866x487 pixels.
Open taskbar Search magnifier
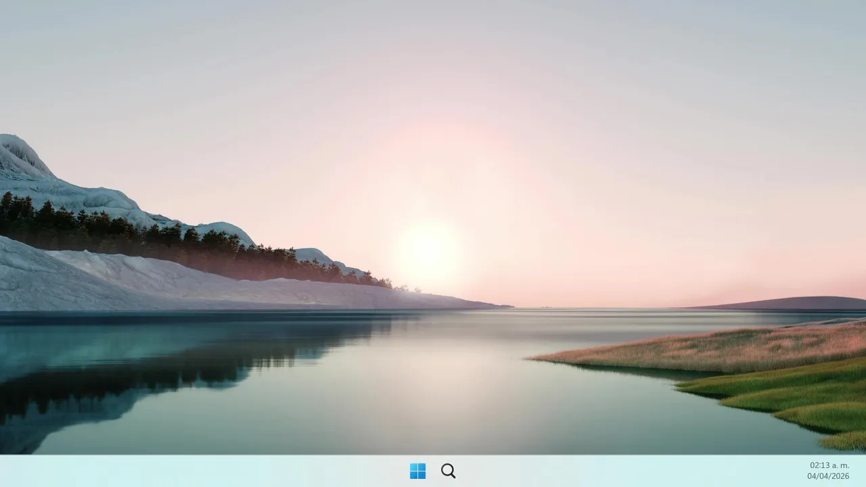448,471
